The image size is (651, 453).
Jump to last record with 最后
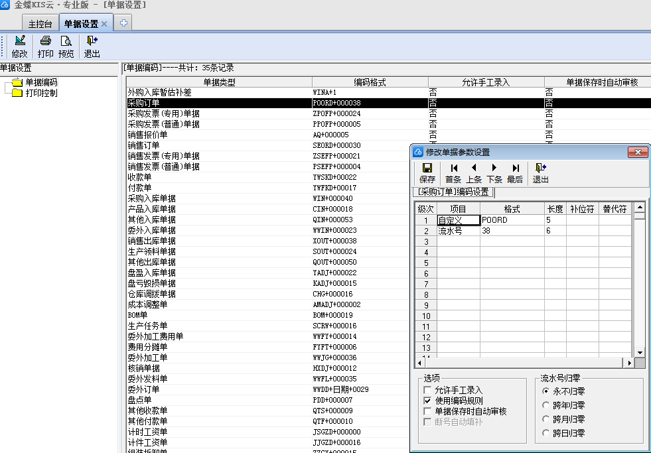515,168
